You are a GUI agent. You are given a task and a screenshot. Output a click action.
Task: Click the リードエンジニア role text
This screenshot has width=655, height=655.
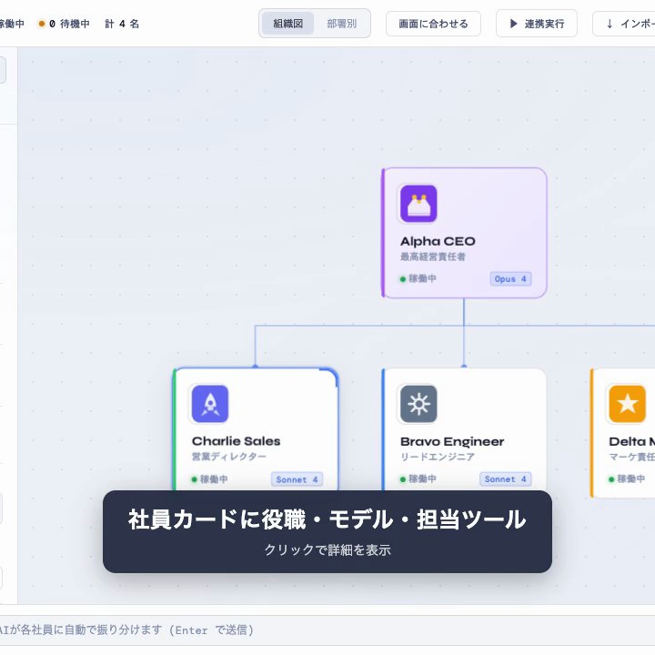point(438,457)
